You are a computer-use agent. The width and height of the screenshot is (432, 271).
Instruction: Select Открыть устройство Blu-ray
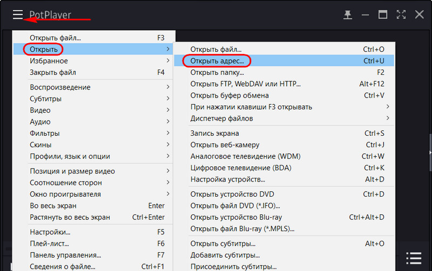tap(284, 218)
